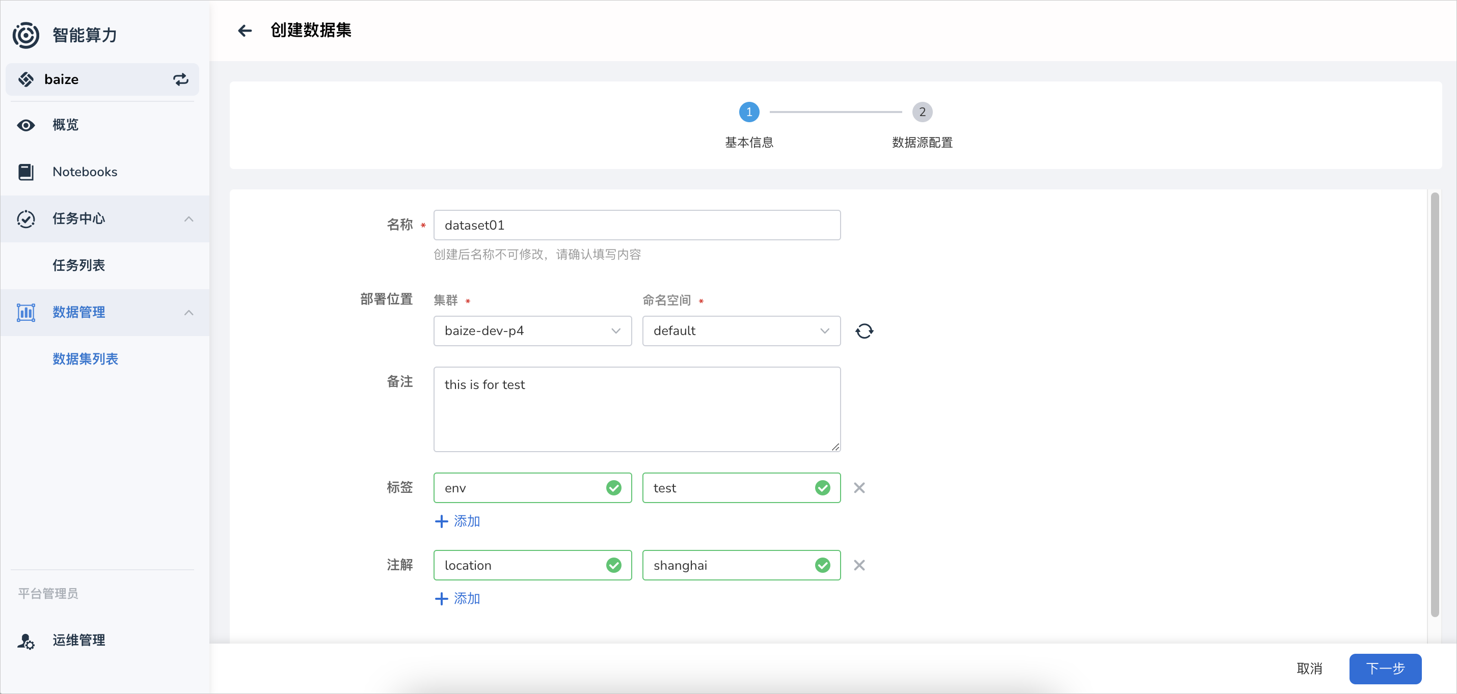Image resolution: width=1457 pixels, height=694 pixels.
Task: Collapse the 数据管理 menu chevron
Action: [x=189, y=313]
